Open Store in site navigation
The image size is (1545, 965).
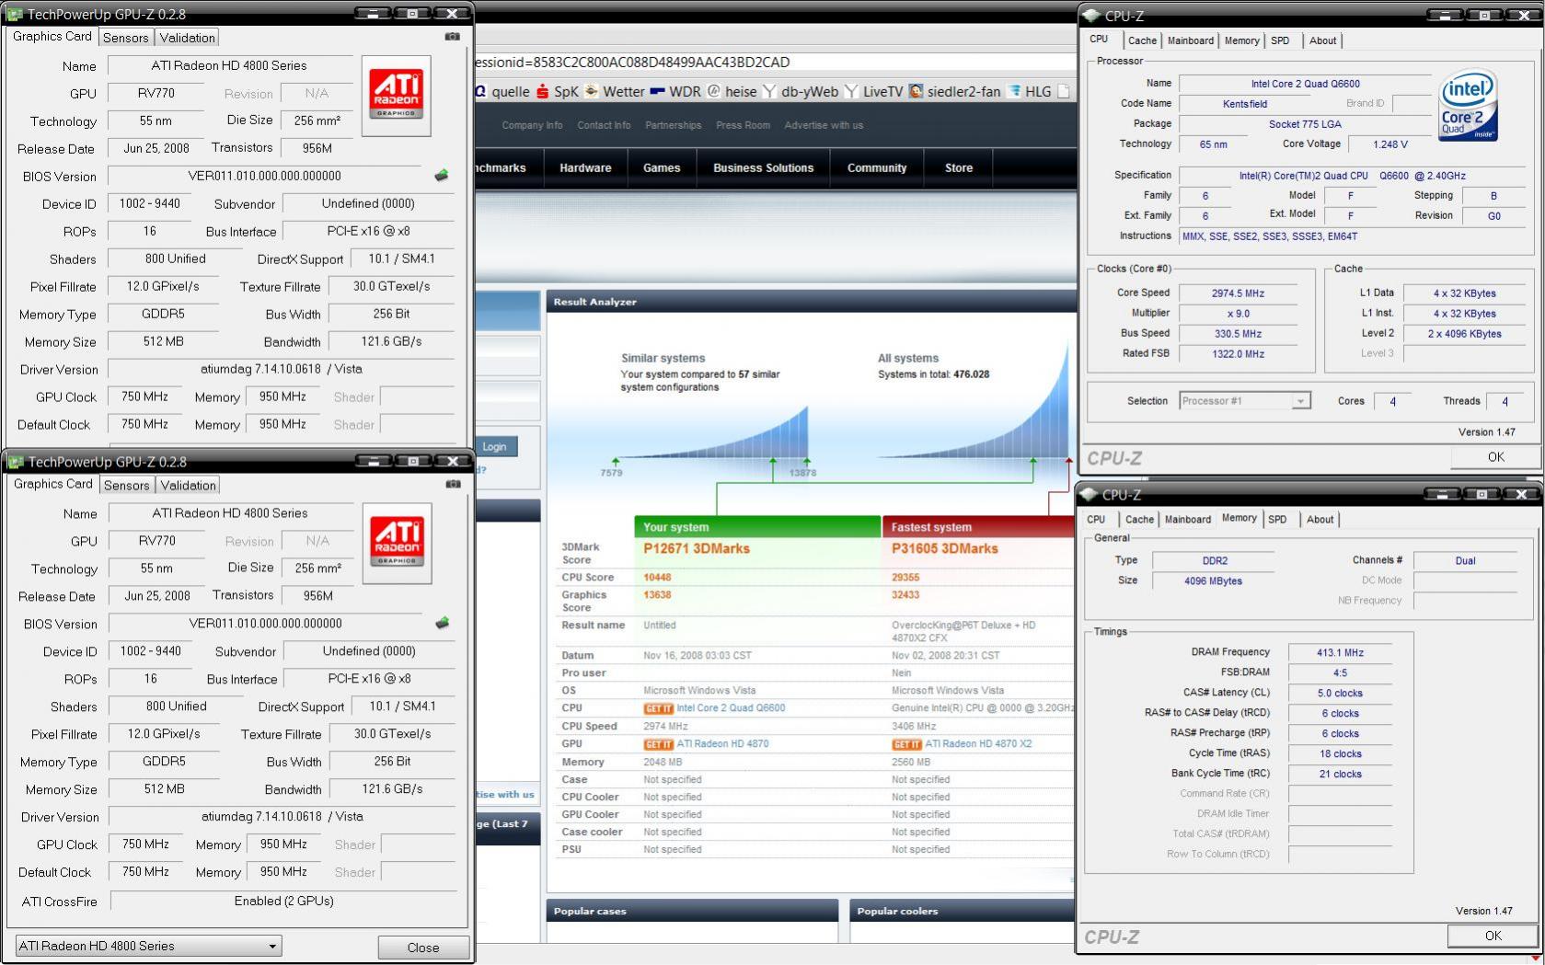[x=959, y=168]
